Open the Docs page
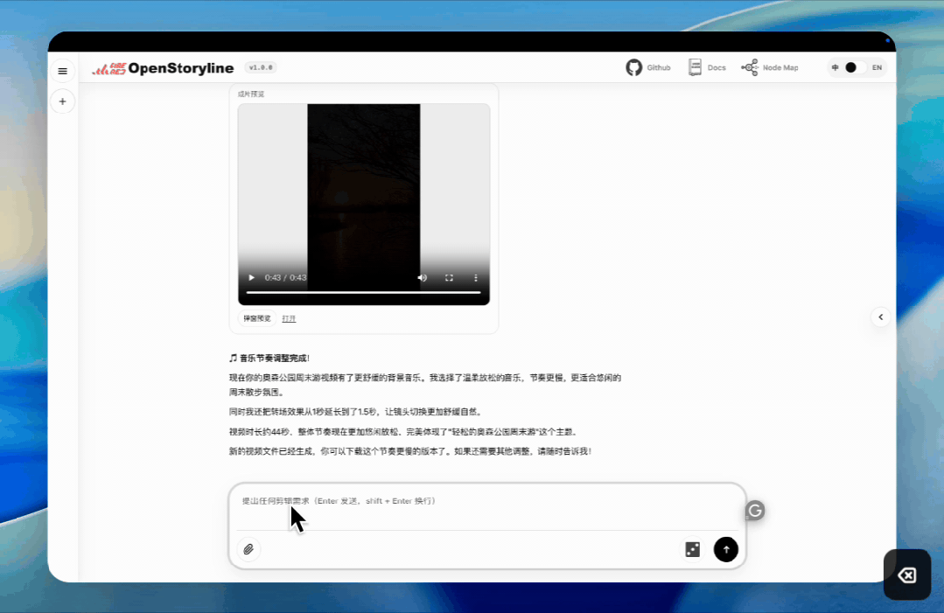This screenshot has height=613, width=944. point(707,67)
